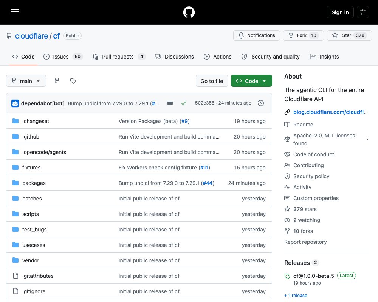Open the .github folder
Image resolution: width=378 pixels, height=302 pixels.
tap(31, 137)
